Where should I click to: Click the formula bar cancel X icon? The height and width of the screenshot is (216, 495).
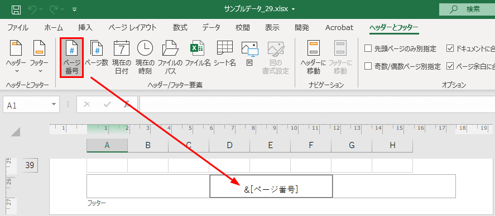87,104
